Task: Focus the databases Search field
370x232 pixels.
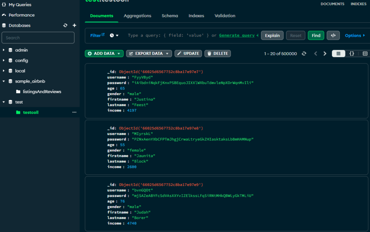Action: [x=38, y=38]
